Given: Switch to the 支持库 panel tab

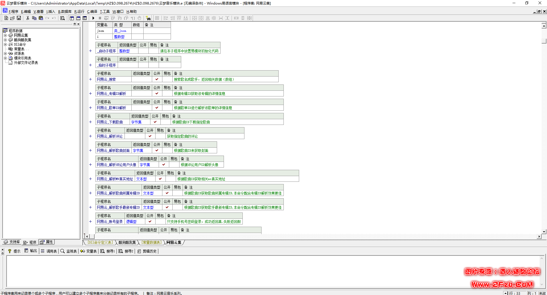Looking at the screenshot, I should point(12,242).
